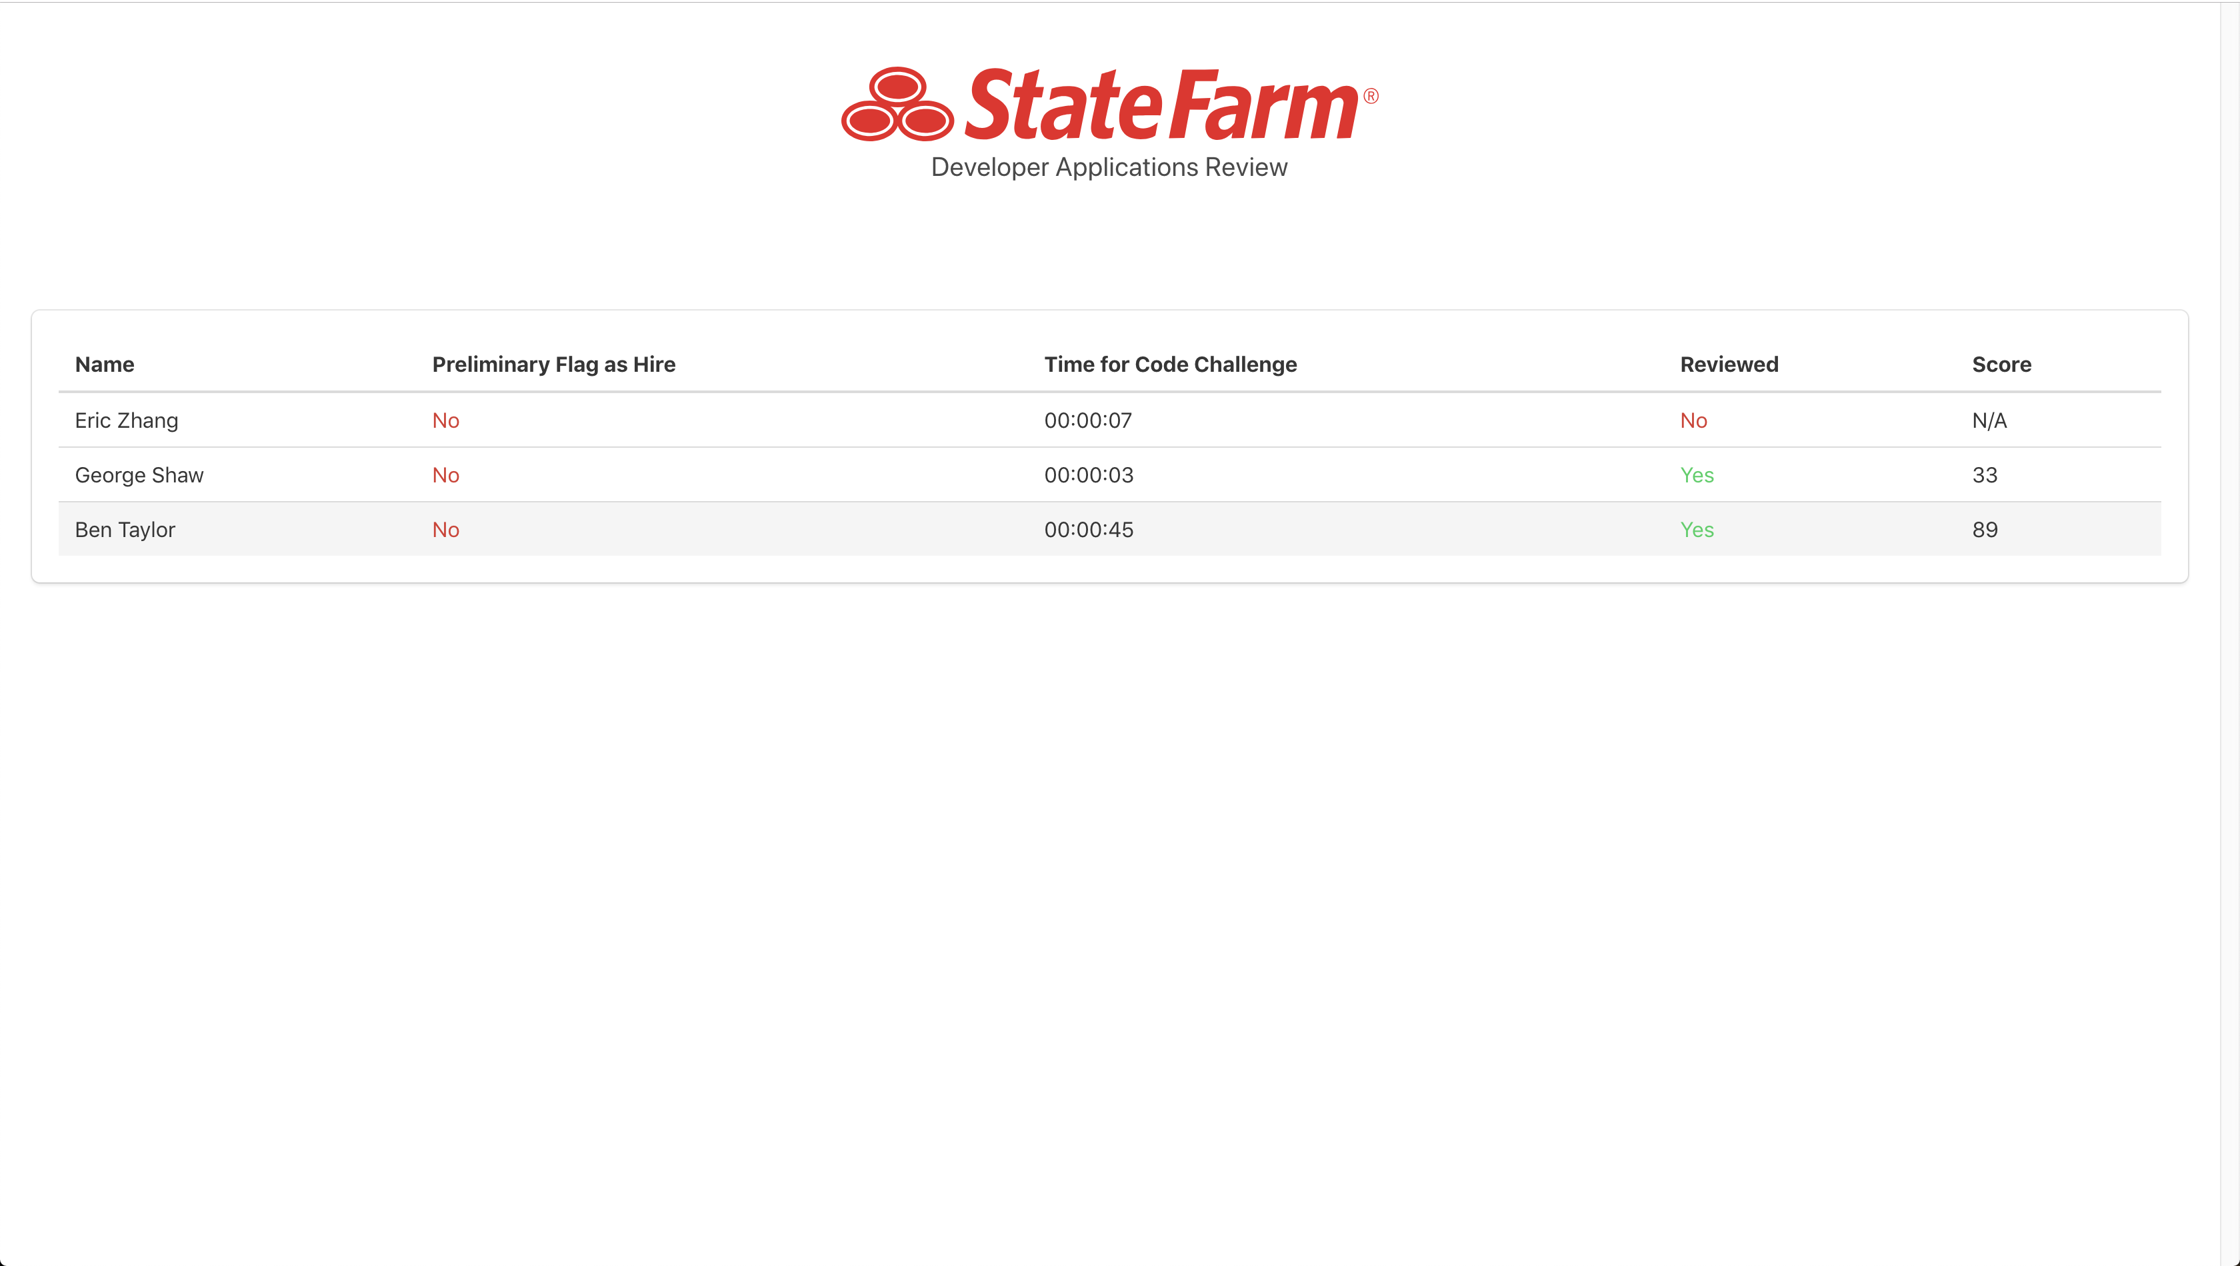
Task: Click the Reviewed column header
Action: coord(1729,364)
